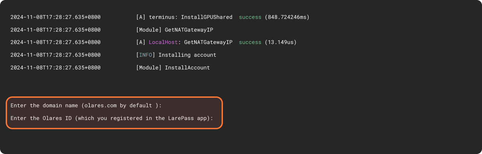Click the timestamp of the InstallGPUShared row
The height and width of the screenshot is (154, 482).
[55, 17]
